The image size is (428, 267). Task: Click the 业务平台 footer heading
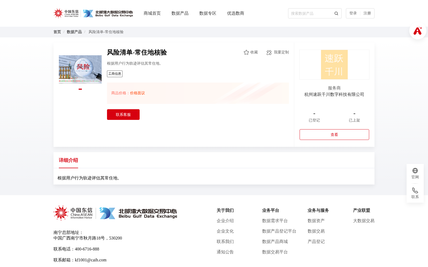pos(271,210)
